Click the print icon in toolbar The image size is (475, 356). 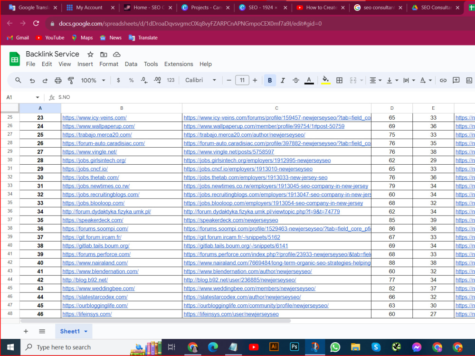click(58, 80)
